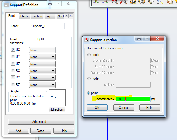Click the Gamma (X axis) angle field
Image resolution: width=177 pixels, height=140 pixels.
tap(133, 72)
